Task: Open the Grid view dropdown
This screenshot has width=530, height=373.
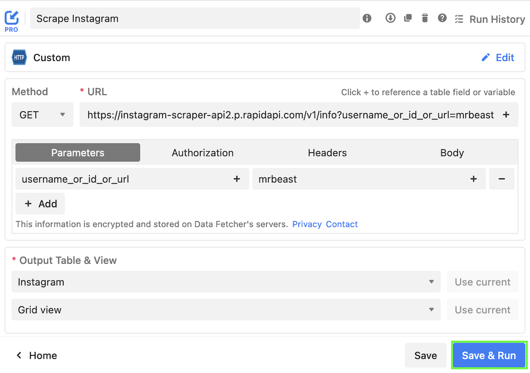Action: click(x=225, y=309)
